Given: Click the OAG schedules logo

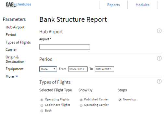Looking at the screenshot, I should (x=19, y=5).
